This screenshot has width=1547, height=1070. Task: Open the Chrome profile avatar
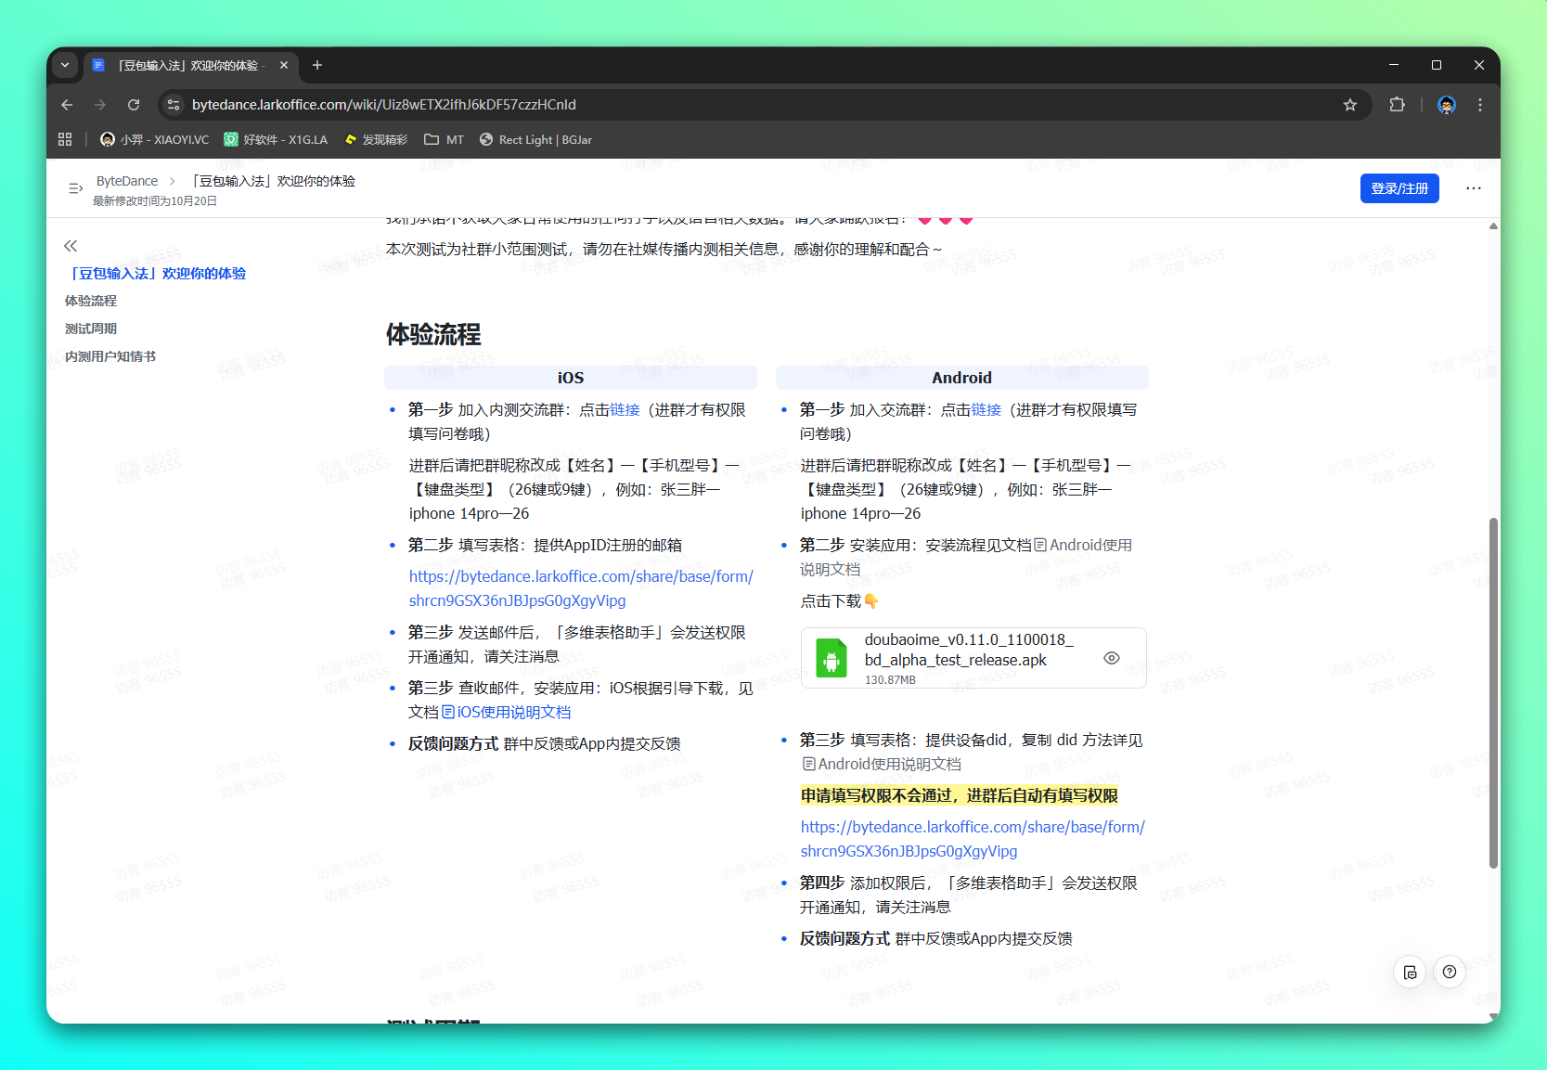pyautogui.click(x=1447, y=105)
